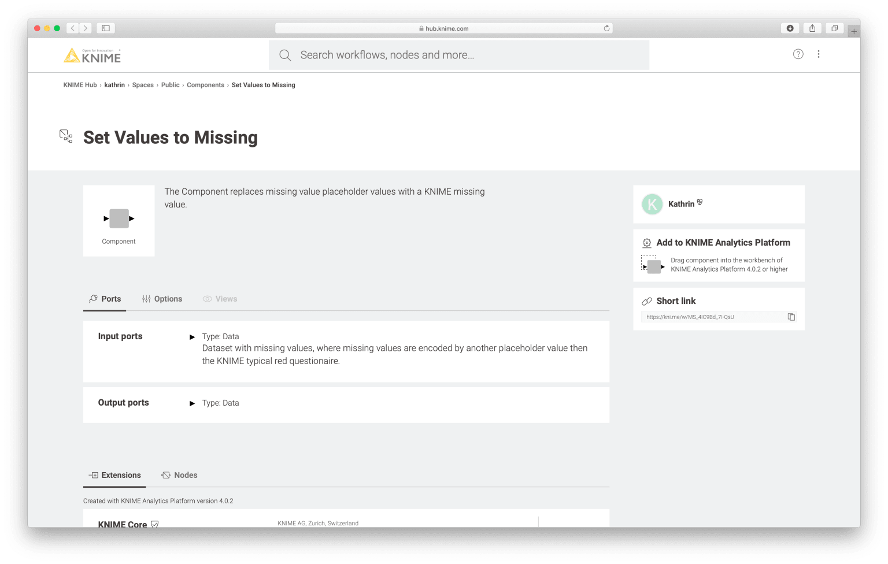Open Public breadcrumb link
888x564 pixels.
tap(171, 85)
